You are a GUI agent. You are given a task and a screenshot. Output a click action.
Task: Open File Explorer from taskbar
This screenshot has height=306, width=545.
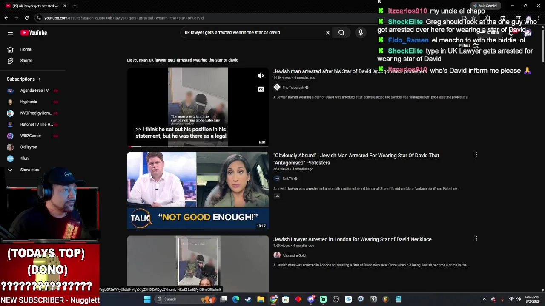[x=261, y=299]
